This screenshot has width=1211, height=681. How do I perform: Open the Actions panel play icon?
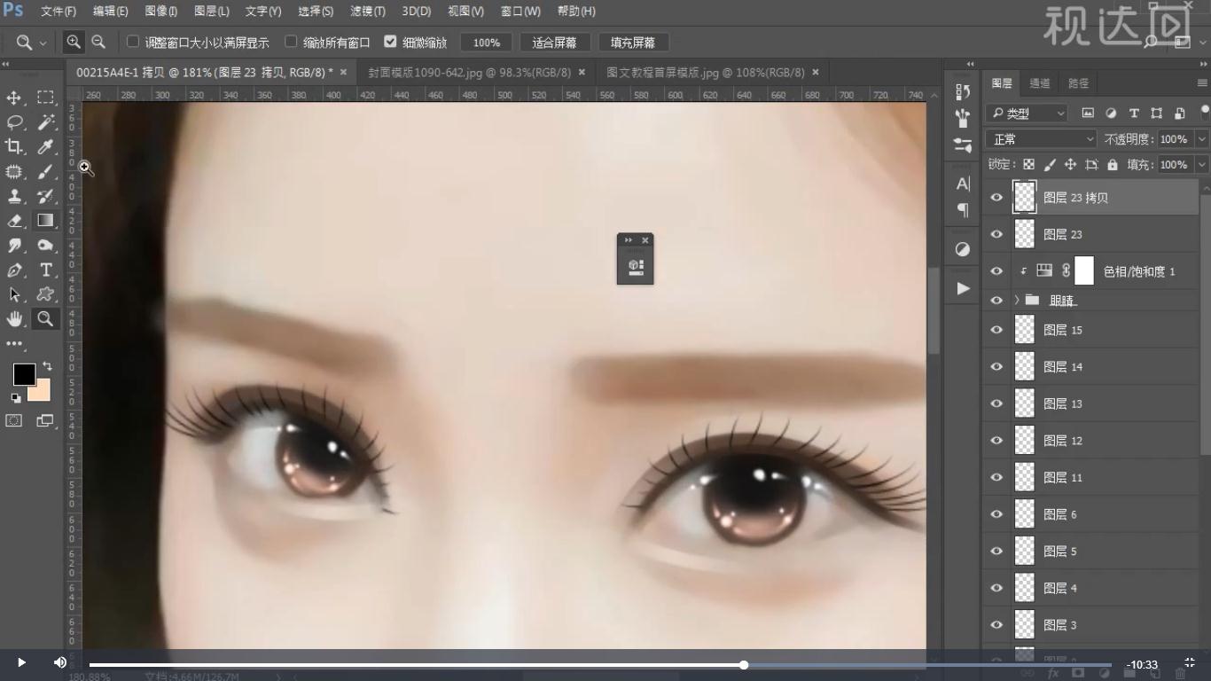[x=963, y=288]
